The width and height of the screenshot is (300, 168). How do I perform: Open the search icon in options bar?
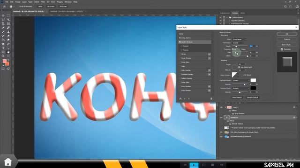coord(285,7)
